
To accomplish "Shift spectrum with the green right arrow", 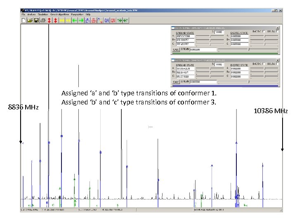I will tap(81, 21).
